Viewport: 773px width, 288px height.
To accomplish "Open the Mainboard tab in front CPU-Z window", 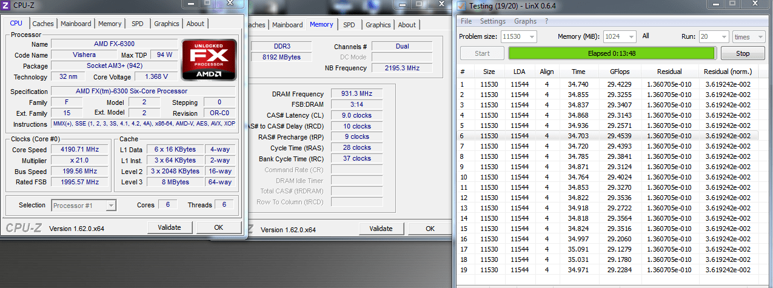I will point(76,24).
